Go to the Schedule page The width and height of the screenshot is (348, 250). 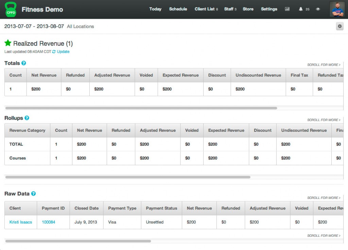click(x=178, y=9)
